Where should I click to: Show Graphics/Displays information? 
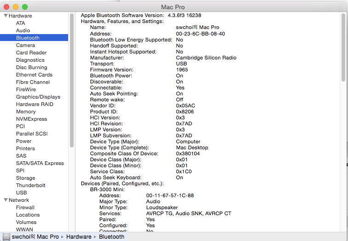tap(38, 97)
